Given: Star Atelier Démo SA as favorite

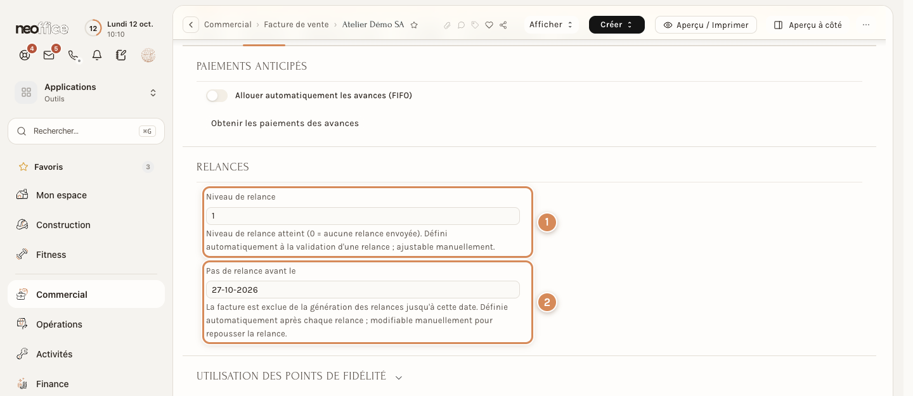Looking at the screenshot, I should pos(414,25).
